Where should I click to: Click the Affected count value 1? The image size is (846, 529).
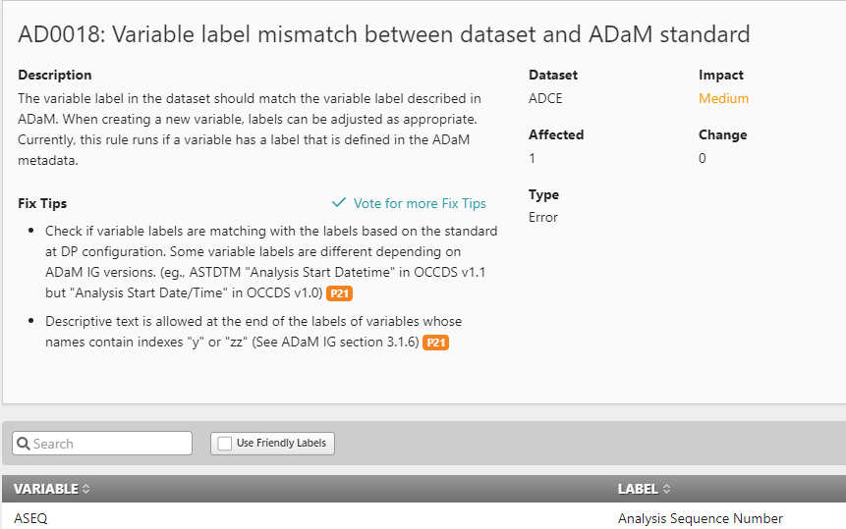click(x=532, y=158)
